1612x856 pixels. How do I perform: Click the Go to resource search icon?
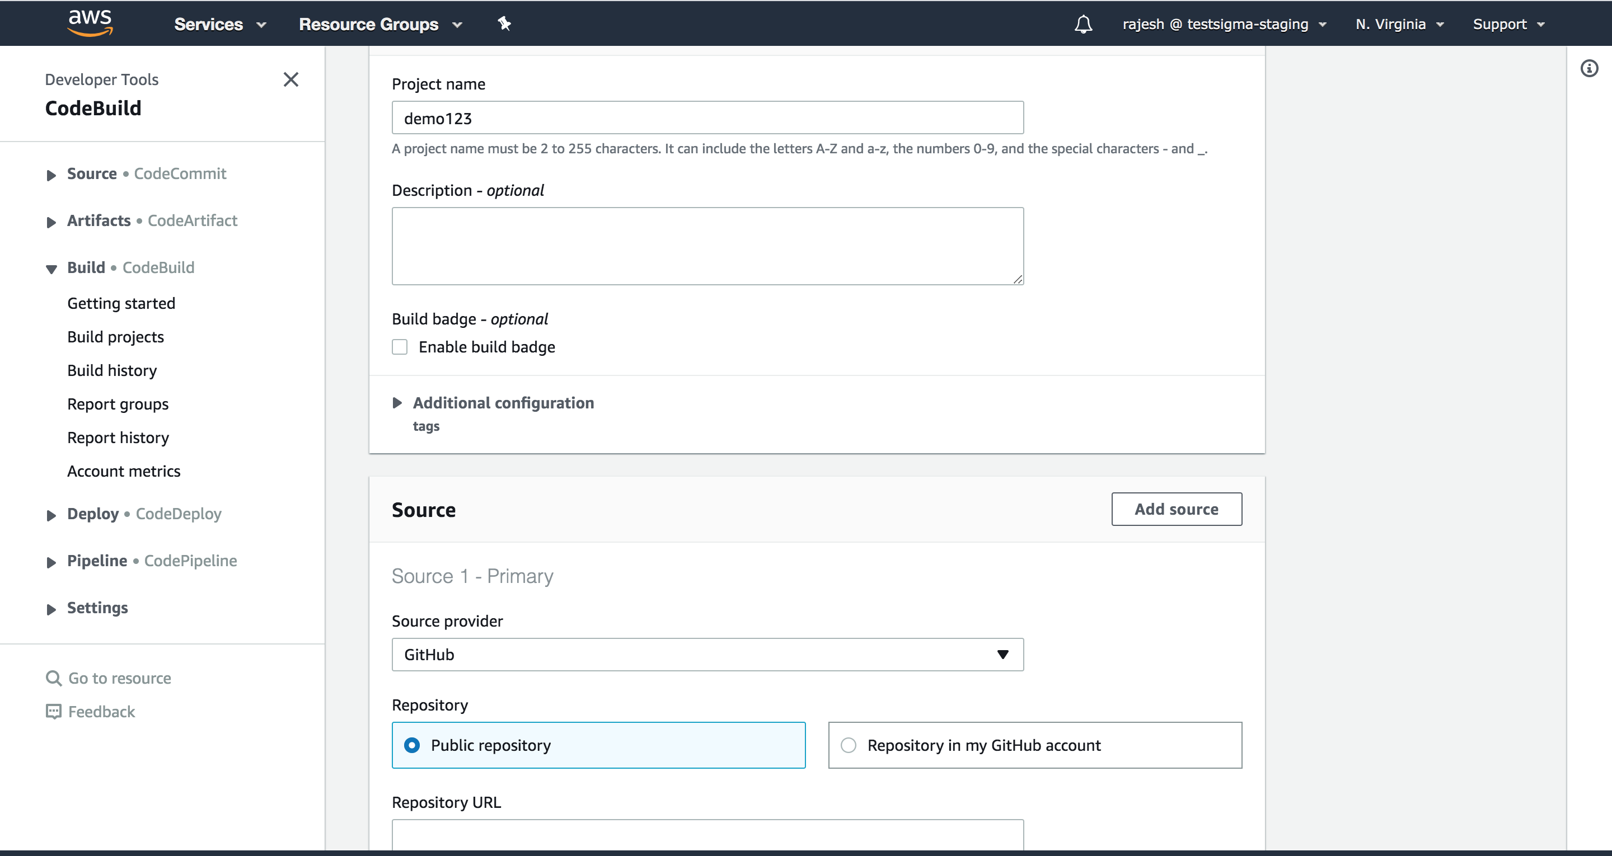[54, 678]
